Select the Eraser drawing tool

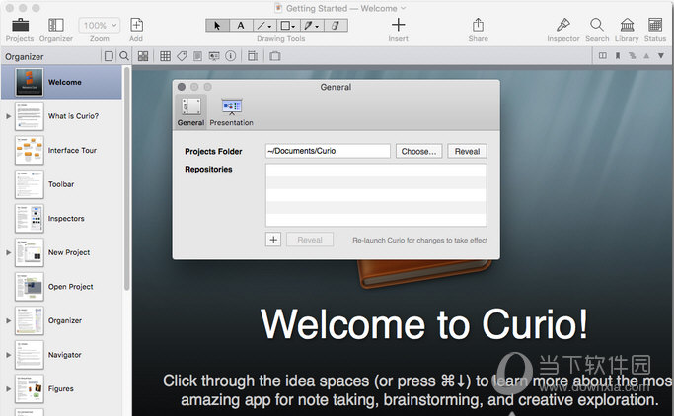[336, 26]
